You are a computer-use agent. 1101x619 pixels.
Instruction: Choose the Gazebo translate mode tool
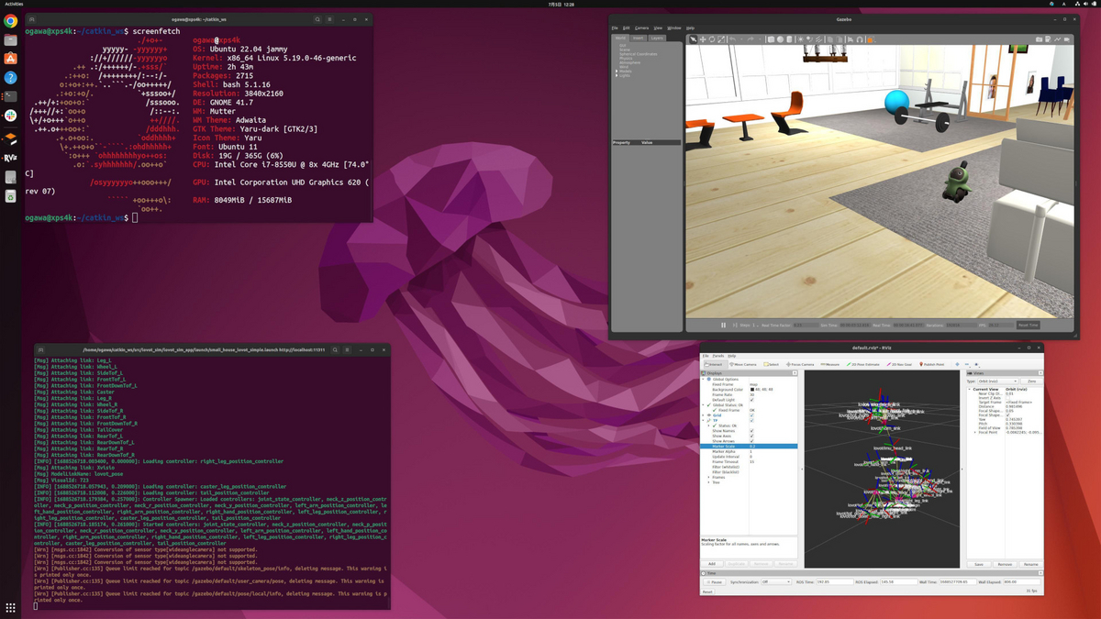click(x=703, y=39)
